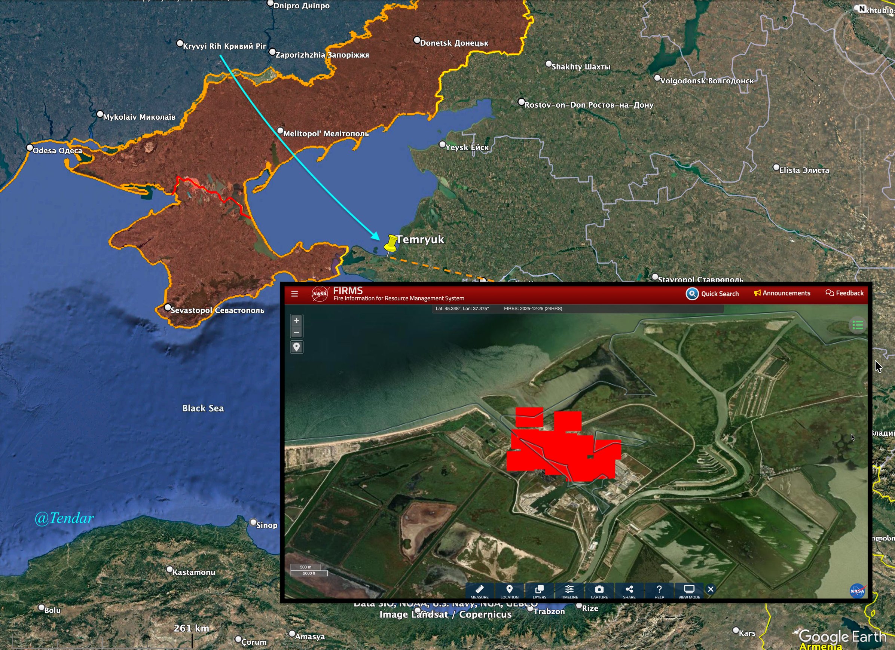Screen dimensions: 895x650
Task: Zoom in the FIRMS map
Action: tap(296, 321)
